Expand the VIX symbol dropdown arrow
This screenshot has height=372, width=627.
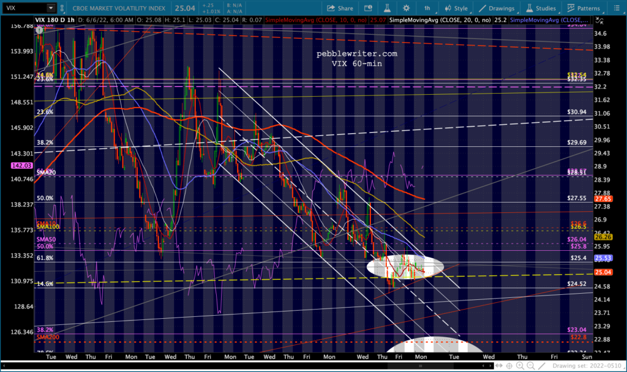[51, 8]
